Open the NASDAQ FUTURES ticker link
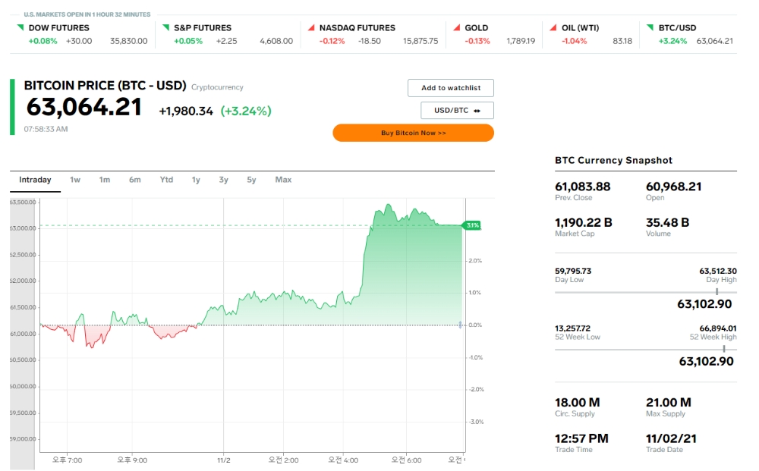759x471 pixels. point(357,27)
